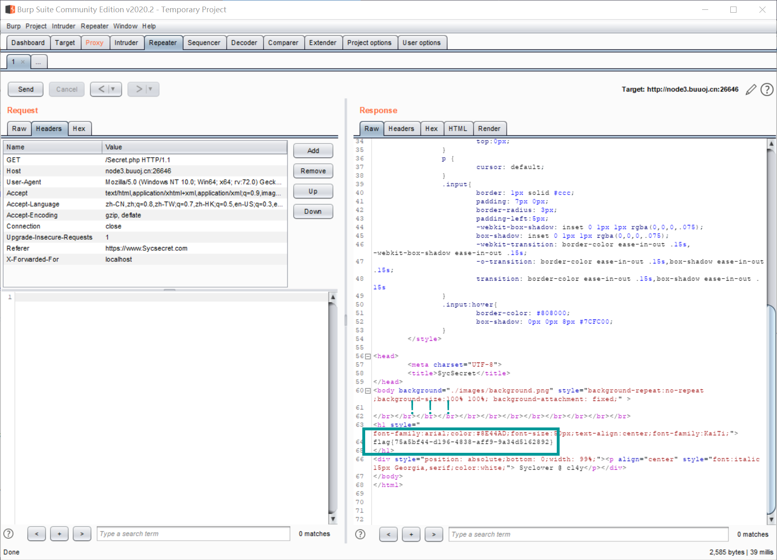Focus the response search term field
The width and height of the screenshot is (777, 560).
(x=588, y=534)
